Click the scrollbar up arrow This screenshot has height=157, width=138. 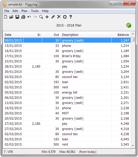(x=133, y=34)
